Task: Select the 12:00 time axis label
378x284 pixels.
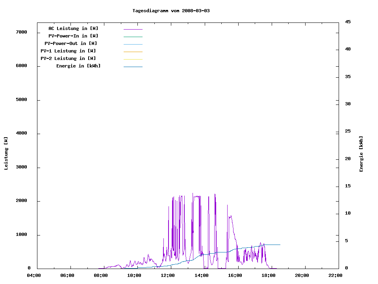Action: pyautogui.click(x=168, y=275)
